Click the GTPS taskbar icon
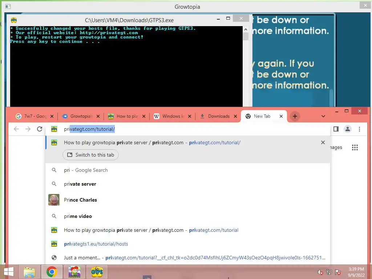The image size is (372, 279). 97,272
